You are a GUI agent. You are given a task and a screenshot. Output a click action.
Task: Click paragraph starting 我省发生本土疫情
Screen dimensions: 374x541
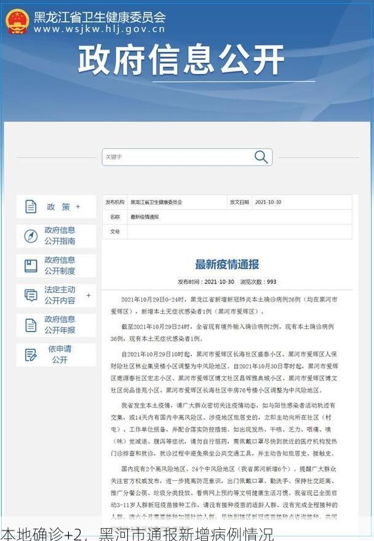coord(224,429)
